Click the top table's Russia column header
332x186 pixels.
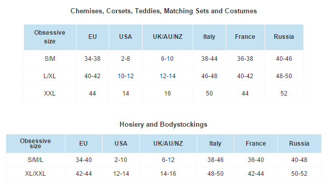click(x=284, y=37)
